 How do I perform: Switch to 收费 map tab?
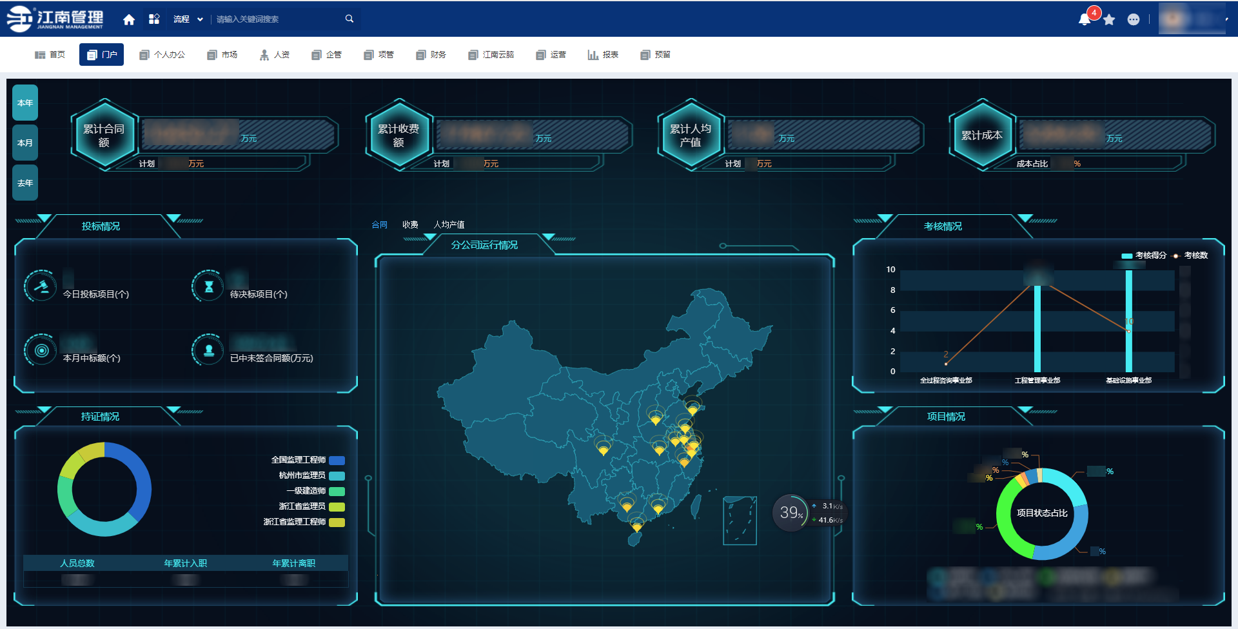tap(410, 225)
